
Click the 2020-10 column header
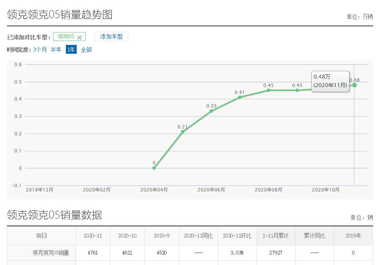(x=127, y=236)
